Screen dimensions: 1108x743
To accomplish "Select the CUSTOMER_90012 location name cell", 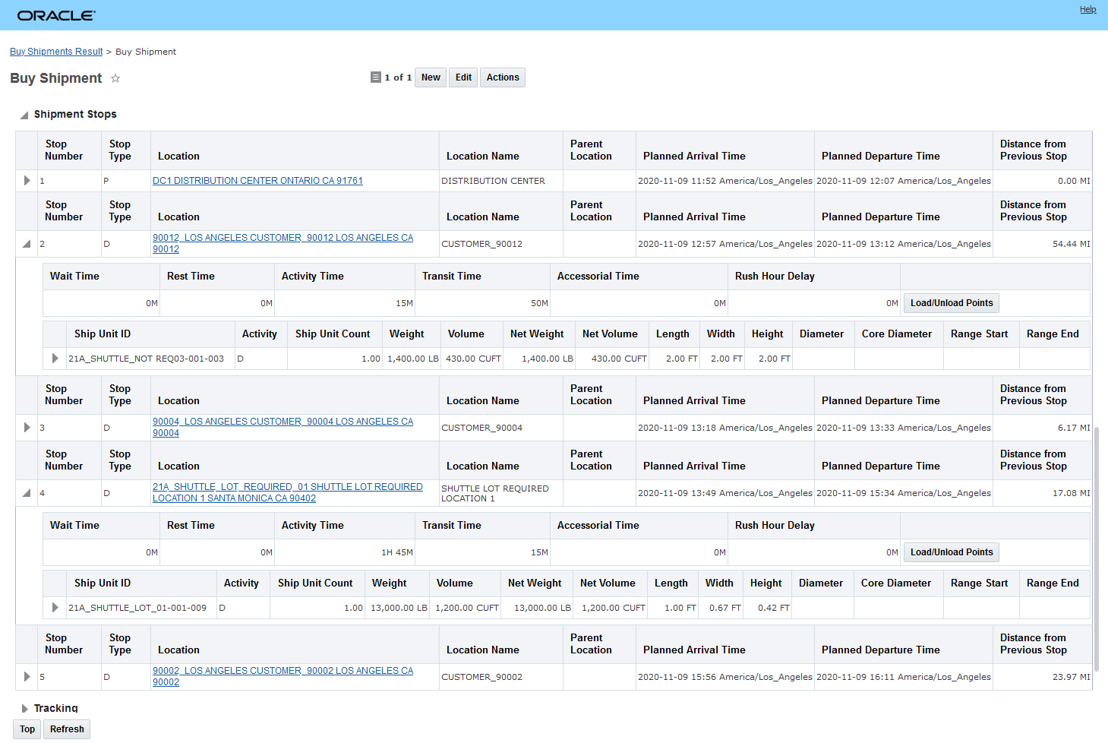I will pos(501,244).
